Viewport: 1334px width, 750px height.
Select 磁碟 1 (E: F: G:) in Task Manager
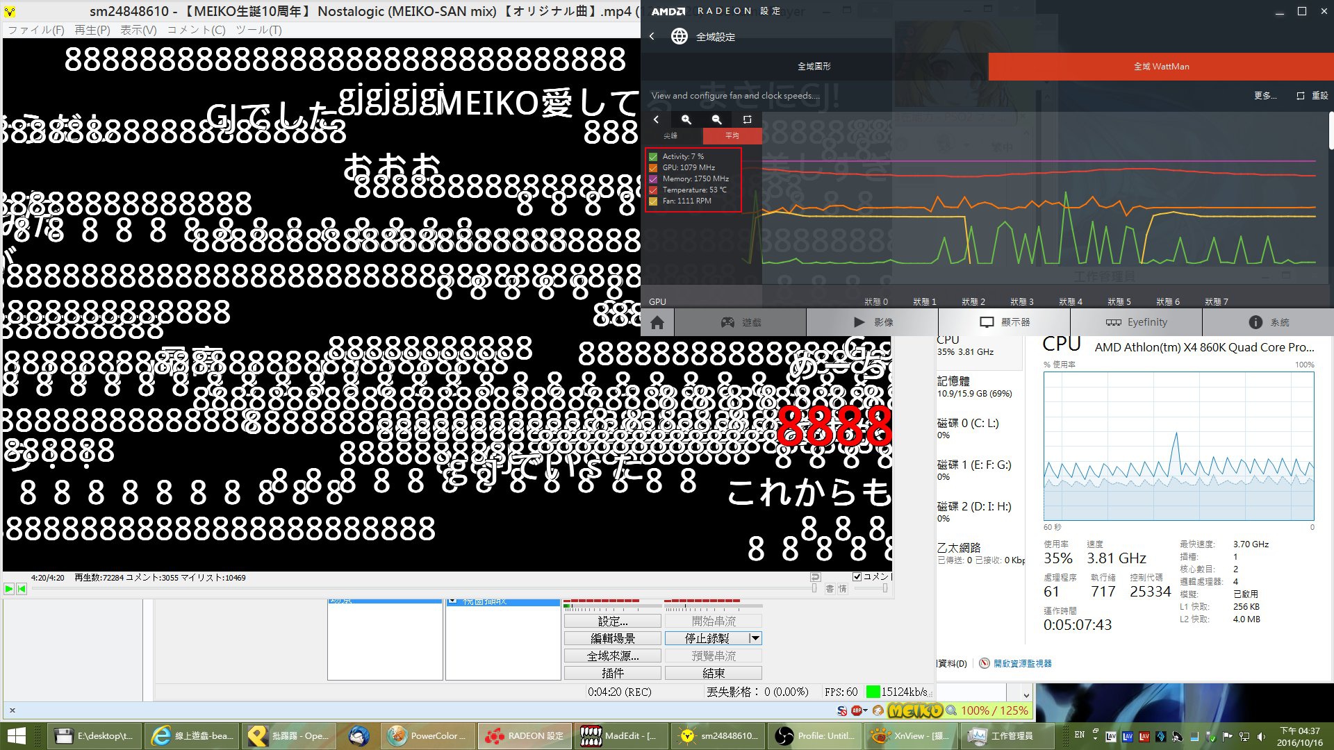click(x=980, y=470)
